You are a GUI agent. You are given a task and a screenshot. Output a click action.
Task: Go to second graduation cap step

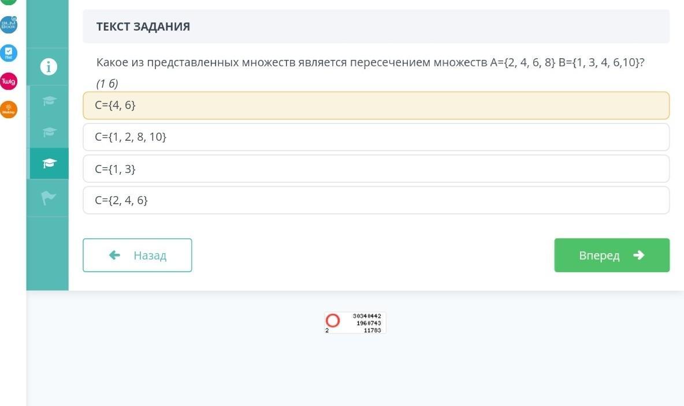point(49,132)
